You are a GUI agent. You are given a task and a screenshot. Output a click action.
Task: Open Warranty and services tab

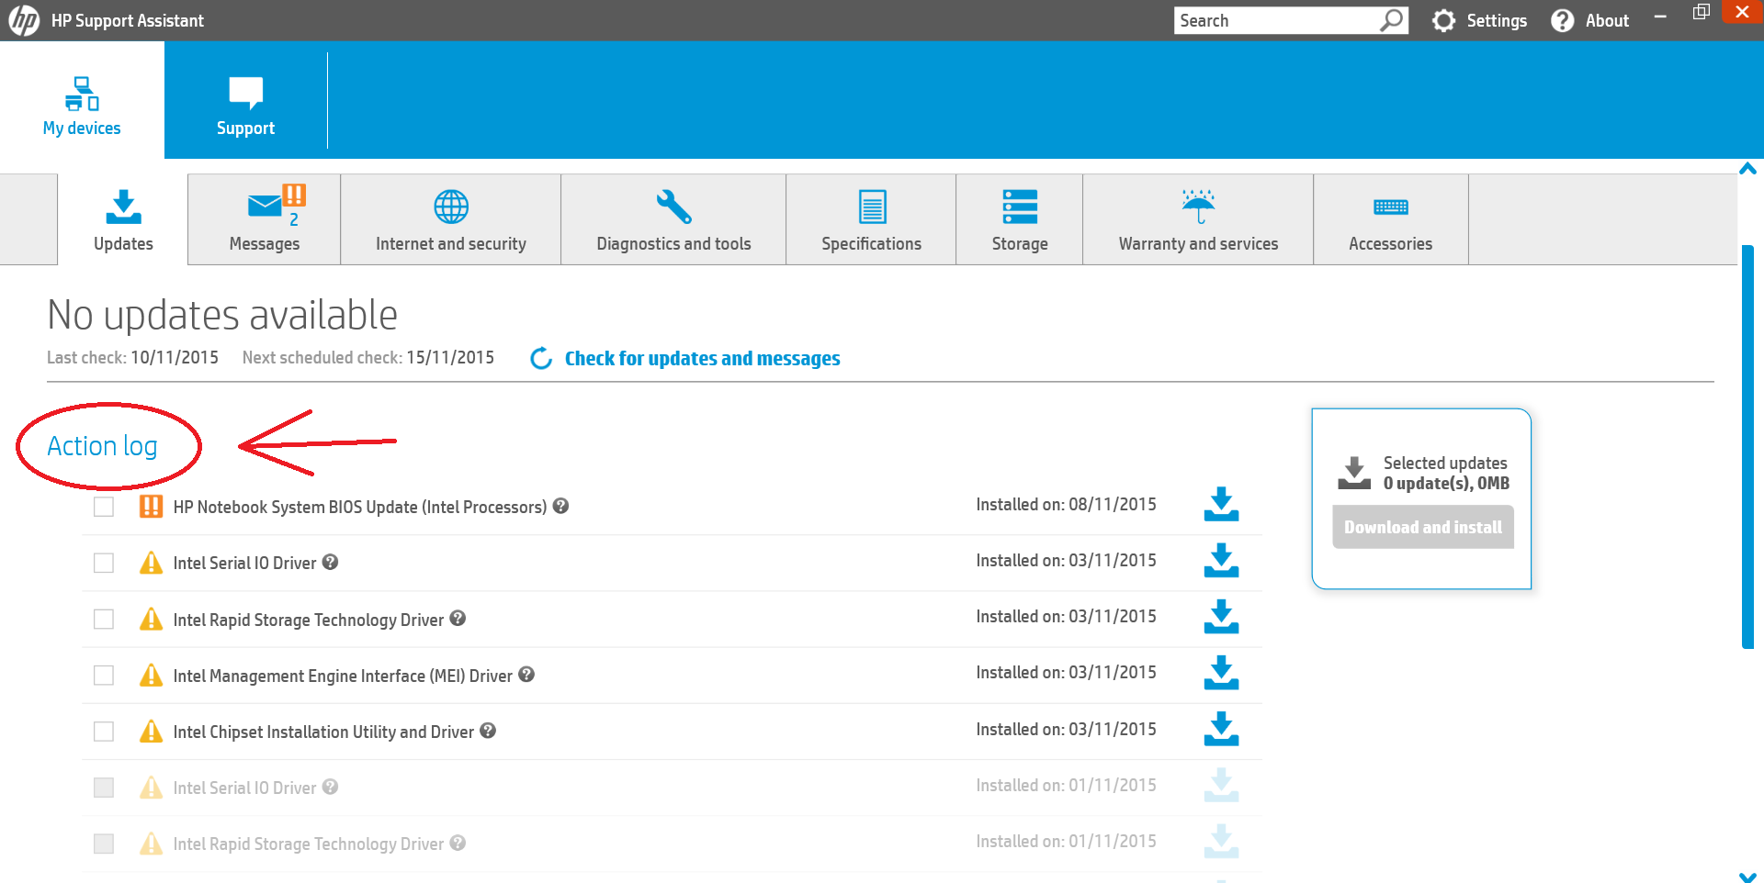coord(1198,220)
